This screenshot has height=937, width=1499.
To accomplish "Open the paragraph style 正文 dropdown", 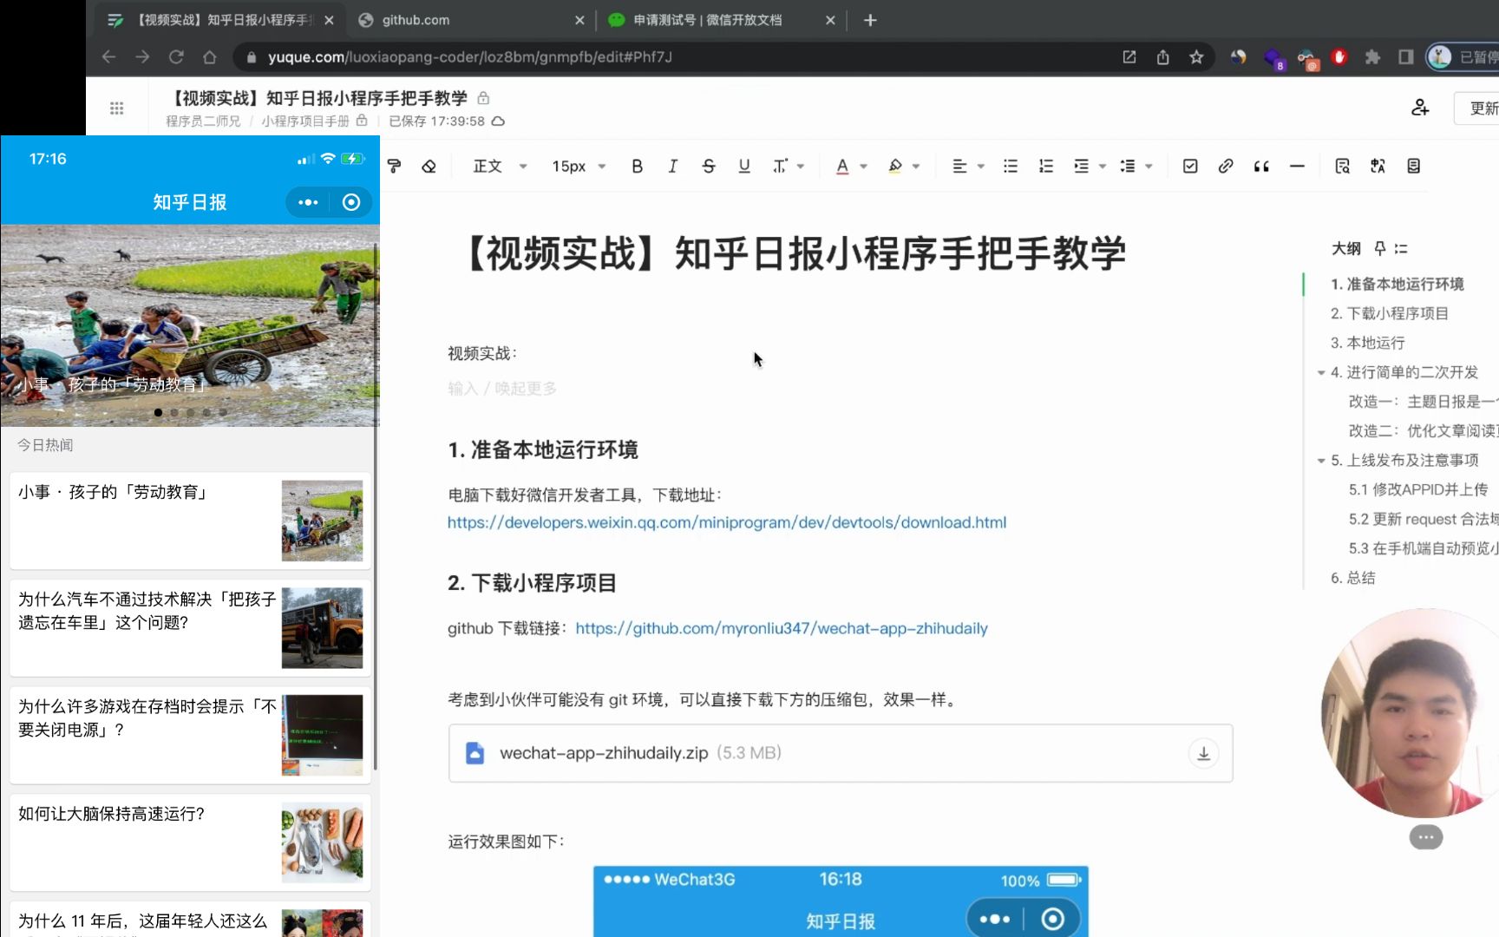I will click(500, 166).
